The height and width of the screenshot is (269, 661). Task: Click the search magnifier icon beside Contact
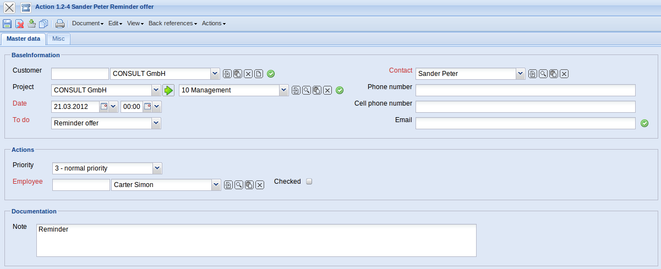[543, 74]
